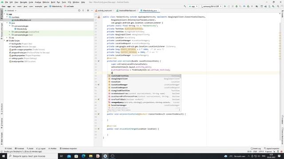This screenshot has height=159, width=284.
Task: Click the Search Everywhere magnifier icon
Action: point(278,6)
